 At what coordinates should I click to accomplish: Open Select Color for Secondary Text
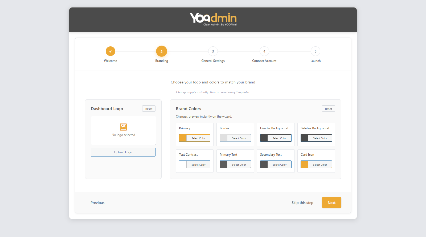pos(280,164)
